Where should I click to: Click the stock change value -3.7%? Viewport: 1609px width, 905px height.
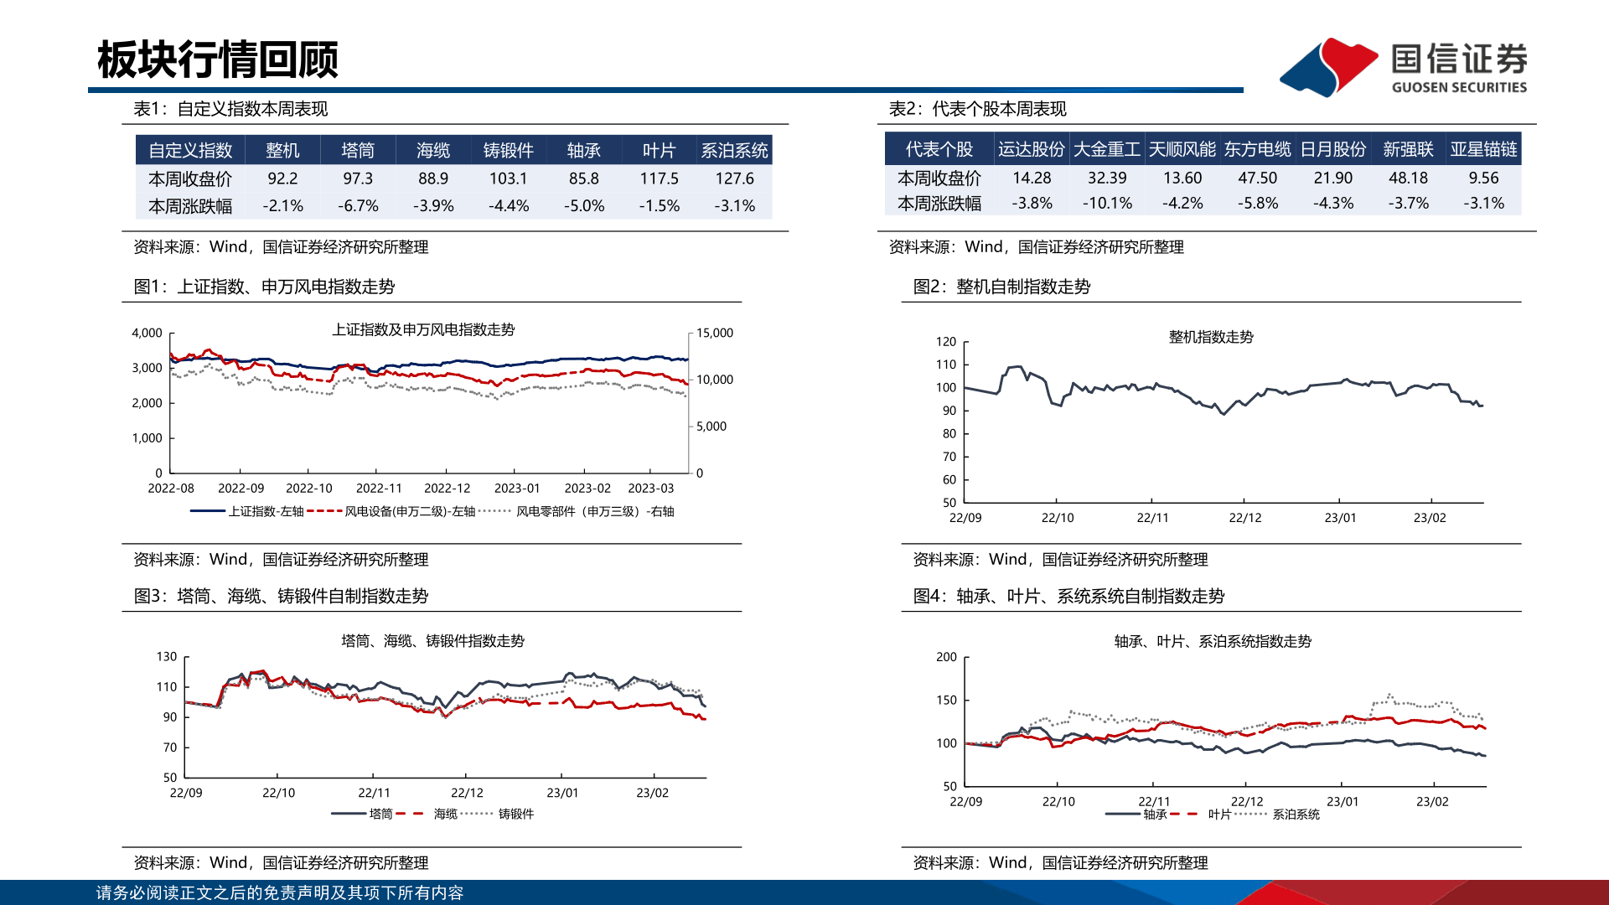point(1409,204)
